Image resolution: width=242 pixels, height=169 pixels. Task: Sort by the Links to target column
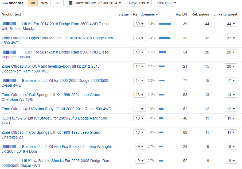tap(225, 14)
